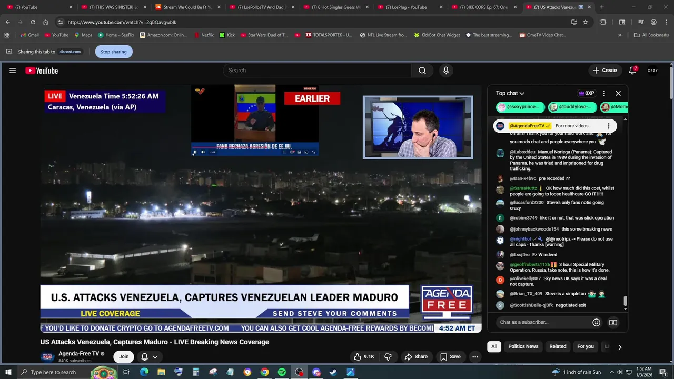674x379 pixels.
Task: Go back in browser history
Action: coord(7,22)
